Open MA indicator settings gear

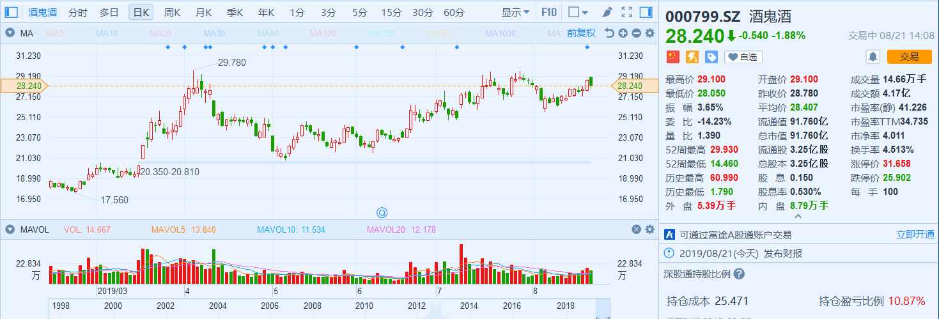click(650, 33)
